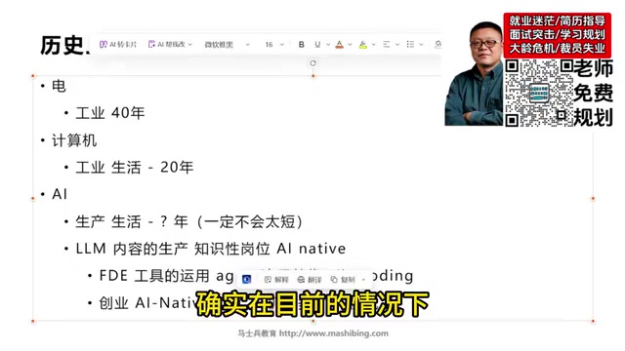Open highlight color dropdown arrow
The width and height of the screenshot is (625, 351).
tap(373, 45)
